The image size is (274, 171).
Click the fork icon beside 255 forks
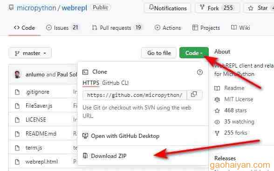pos(217,133)
